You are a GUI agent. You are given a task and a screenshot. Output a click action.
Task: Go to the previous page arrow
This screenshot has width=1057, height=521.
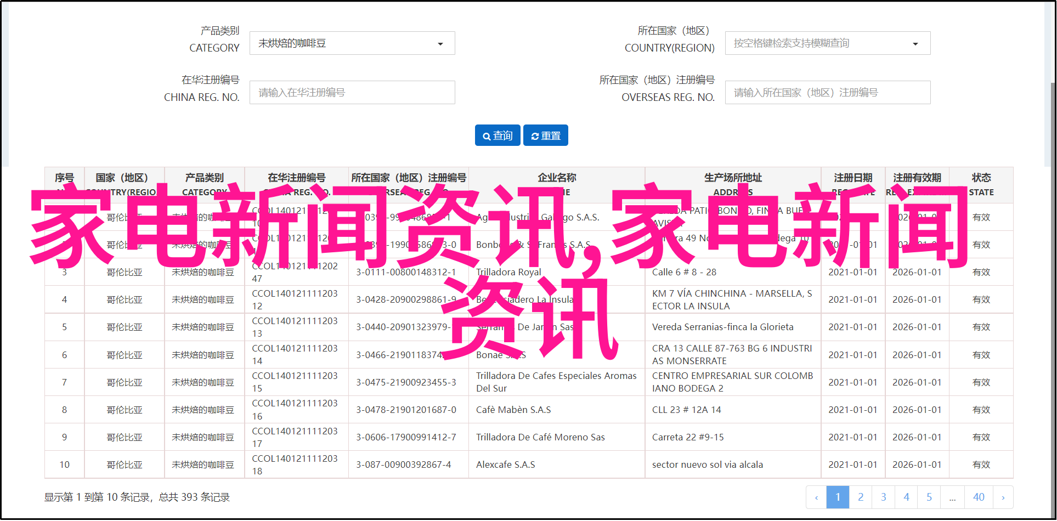[816, 497]
